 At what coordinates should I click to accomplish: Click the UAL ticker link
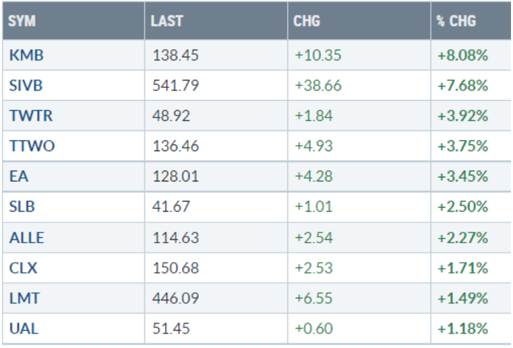tap(24, 329)
